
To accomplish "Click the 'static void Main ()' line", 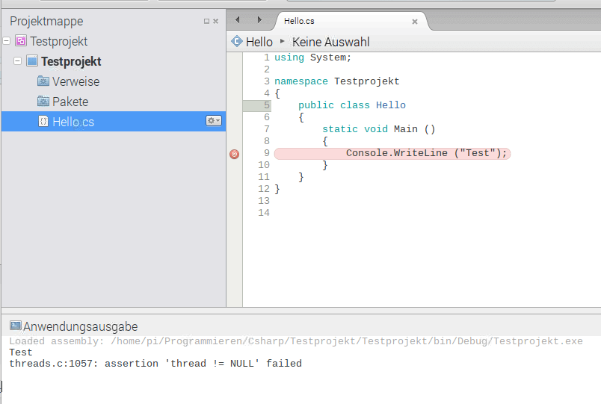I will point(379,129).
